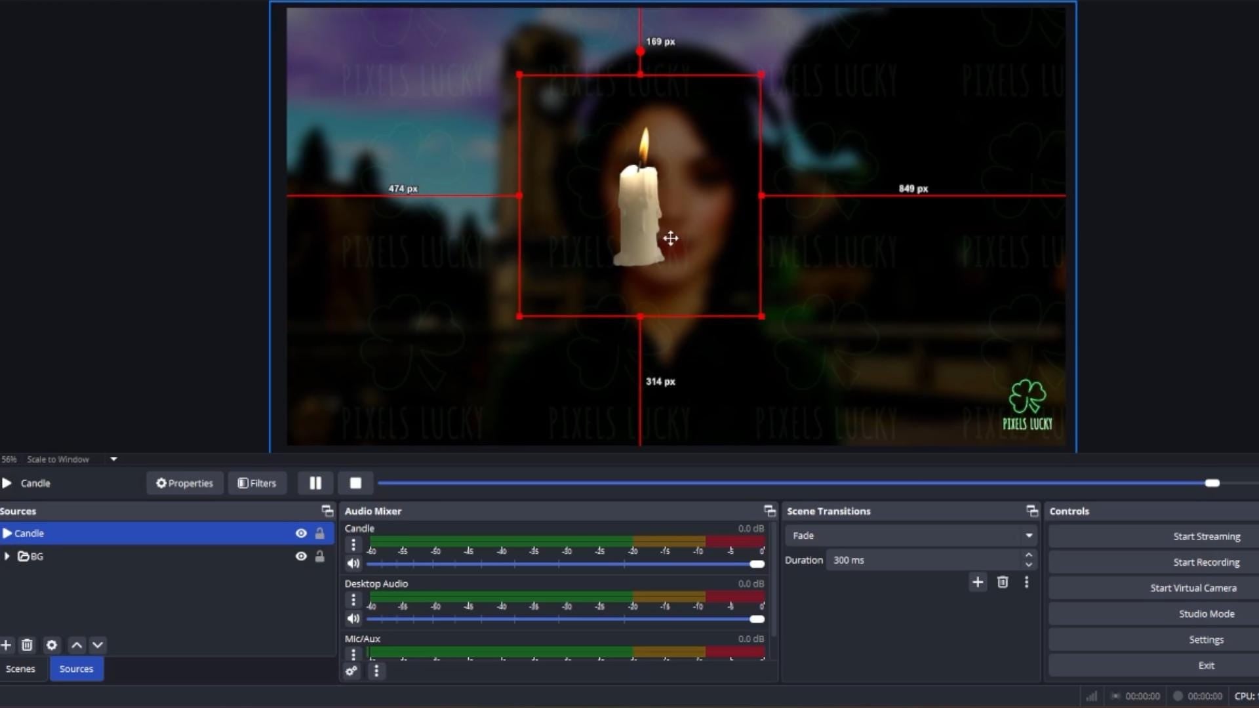This screenshot has width=1259, height=708.
Task: Open the Scale to Window dropdown
Action: click(x=113, y=460)
